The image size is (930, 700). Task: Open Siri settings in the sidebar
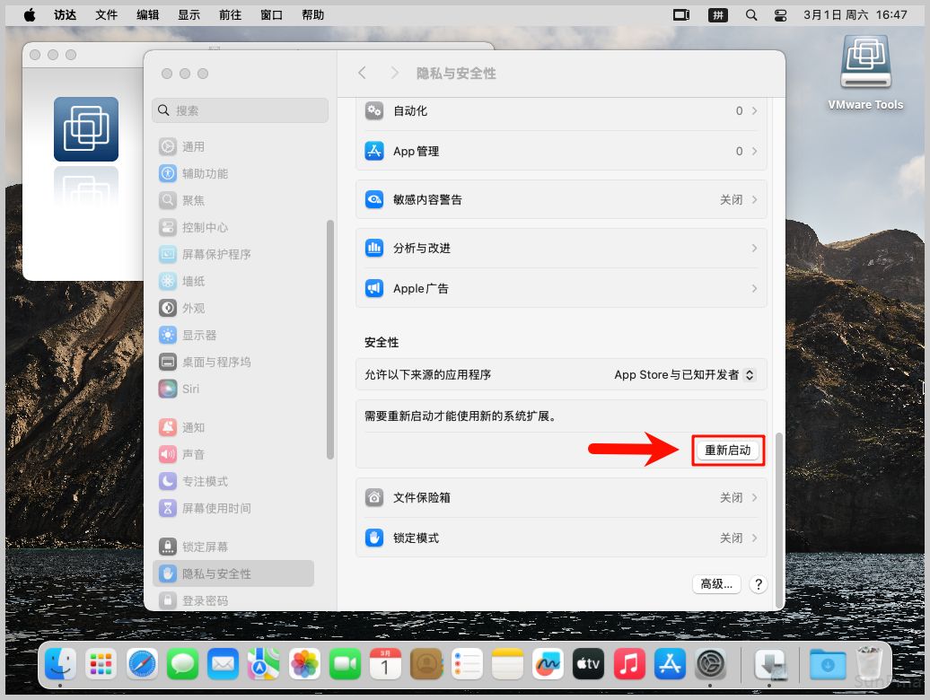pos(190,389)
